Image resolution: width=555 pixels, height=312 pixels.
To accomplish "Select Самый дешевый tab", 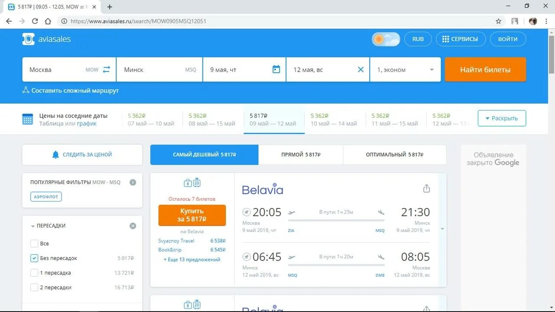I will pyautogui.click(x=204, y=155).
